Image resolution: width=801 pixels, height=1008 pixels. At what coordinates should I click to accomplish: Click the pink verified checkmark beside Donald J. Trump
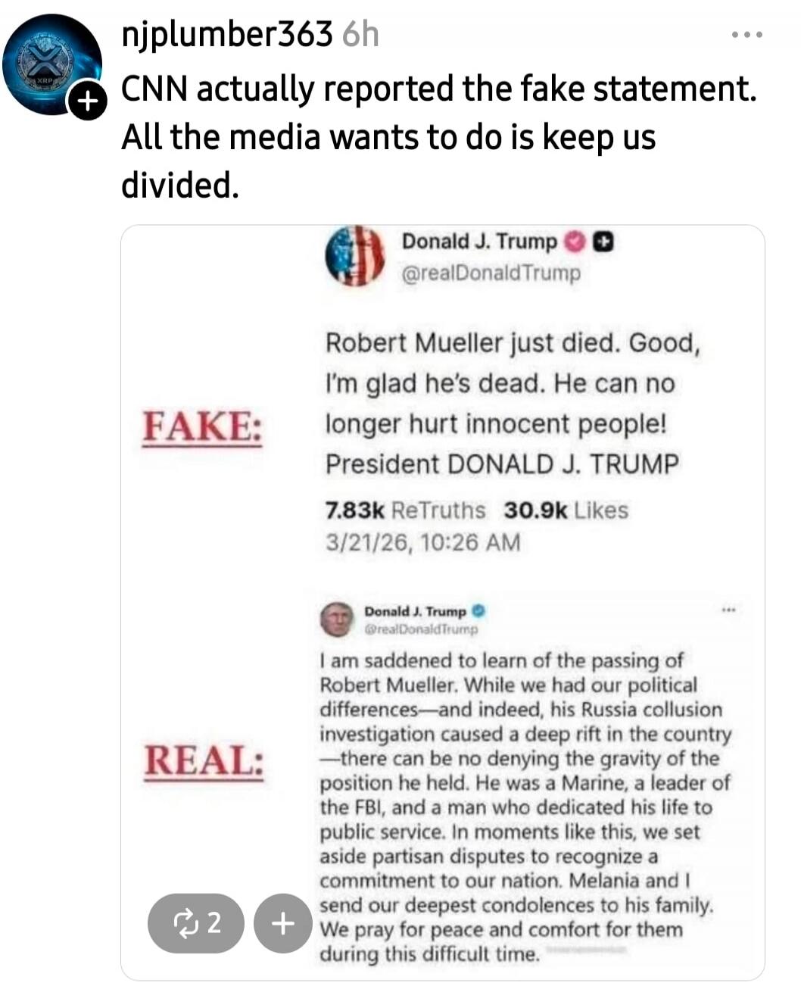click(x=573, y=241)
